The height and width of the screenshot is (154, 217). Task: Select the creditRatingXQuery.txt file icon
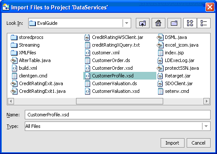point(88,45)
